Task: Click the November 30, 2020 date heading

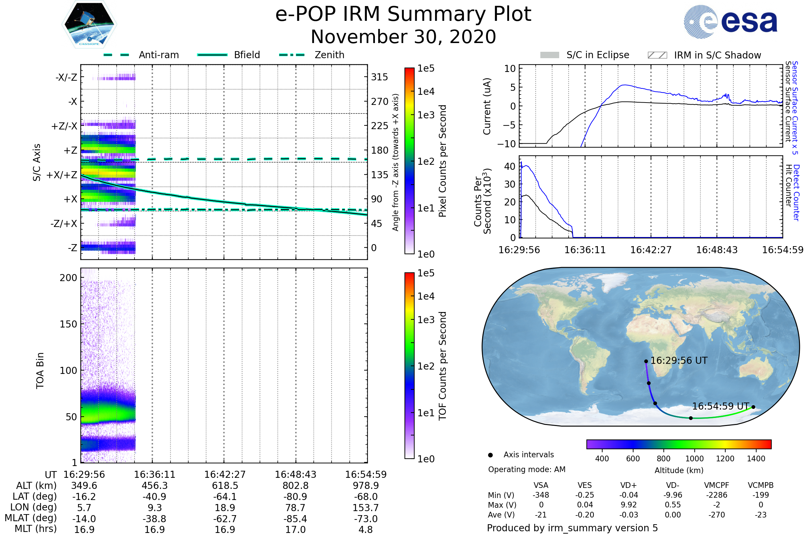Action: (403, 37)
